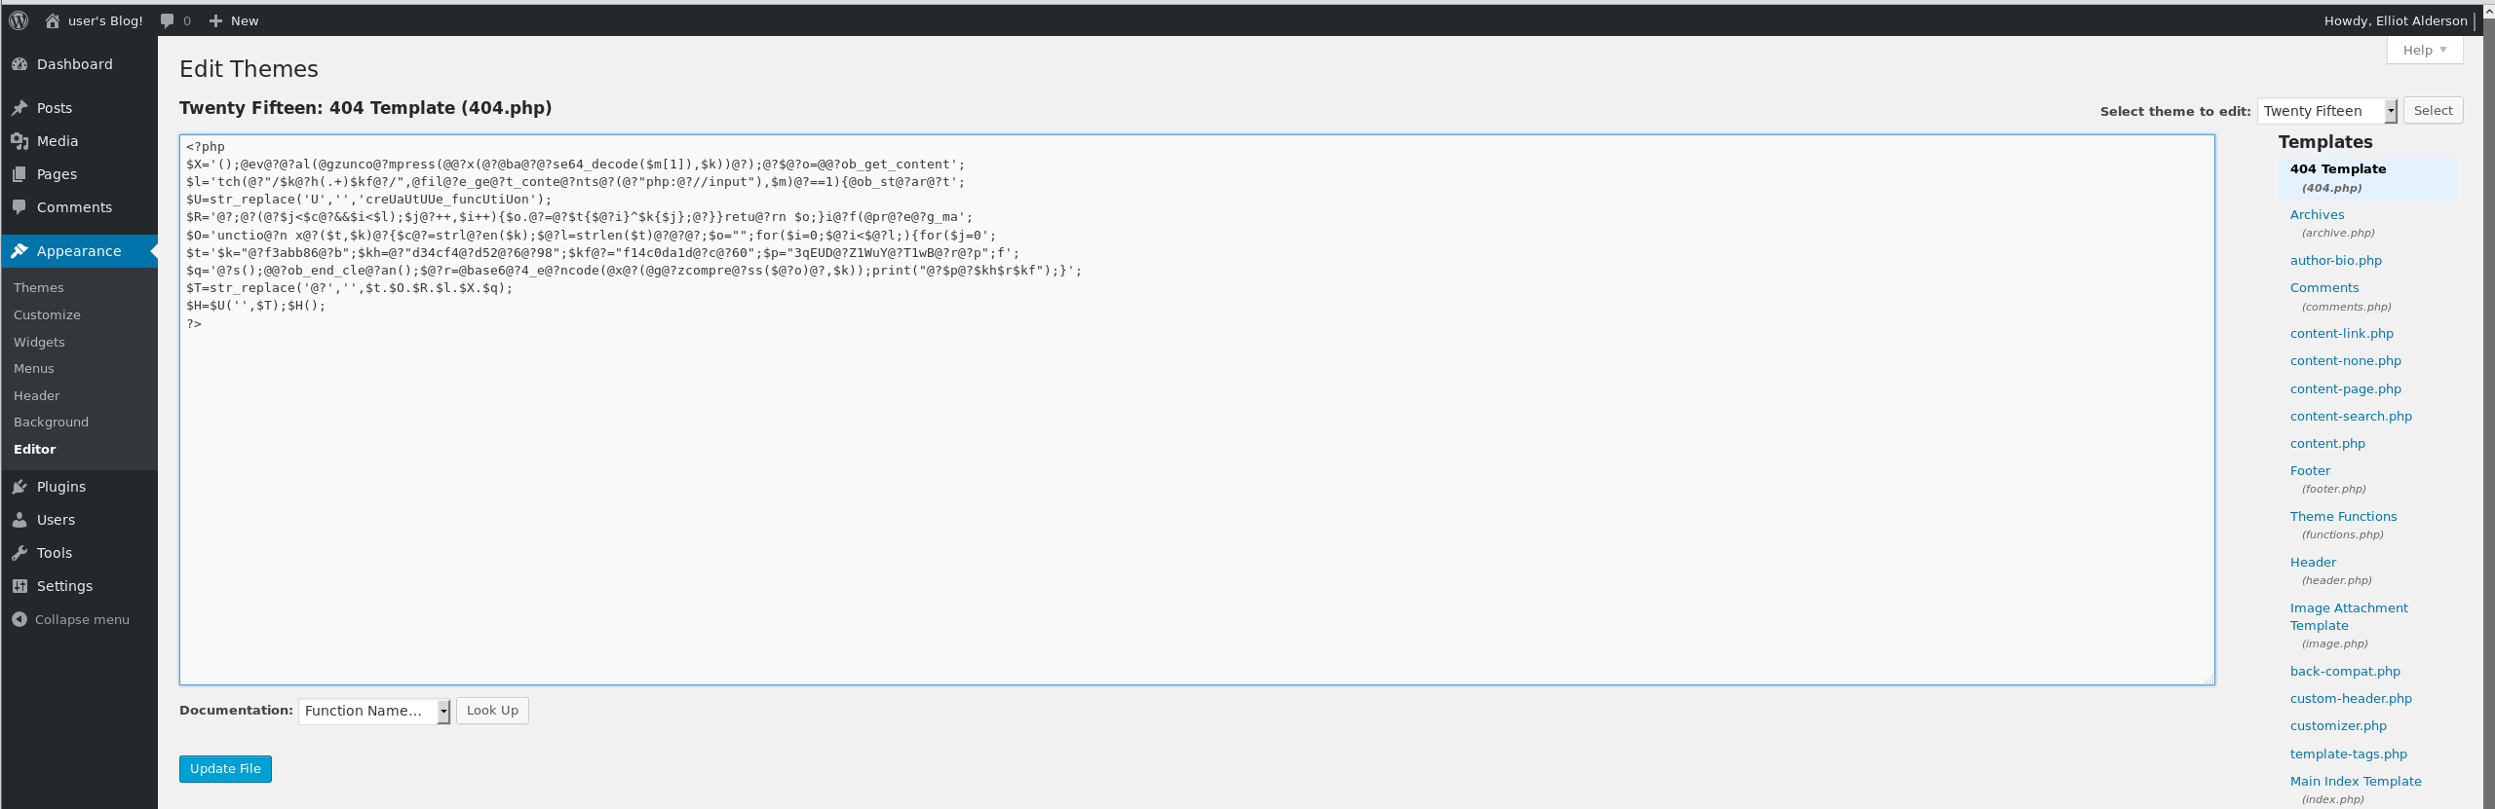Select Editor submenu item
Image resolution: width=2495 pixels, height=809 pixels.
[35, 450]
